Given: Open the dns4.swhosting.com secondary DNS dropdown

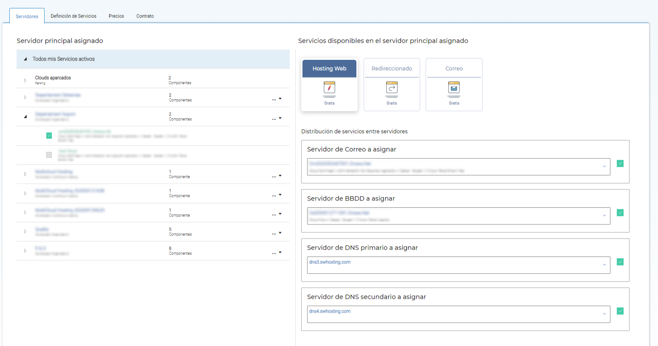Looking at the screenshot, I should [459, 314].
